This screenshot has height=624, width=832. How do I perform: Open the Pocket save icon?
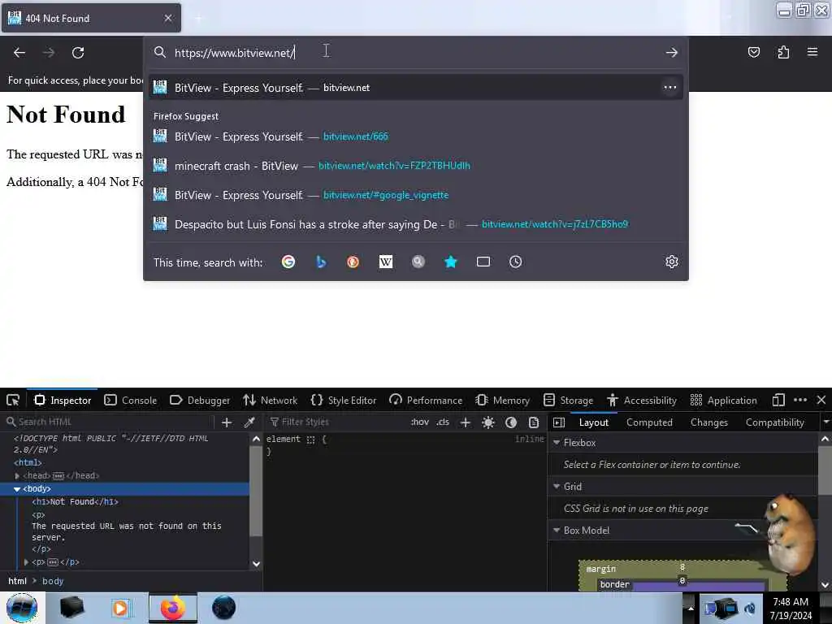coord(753,52)
